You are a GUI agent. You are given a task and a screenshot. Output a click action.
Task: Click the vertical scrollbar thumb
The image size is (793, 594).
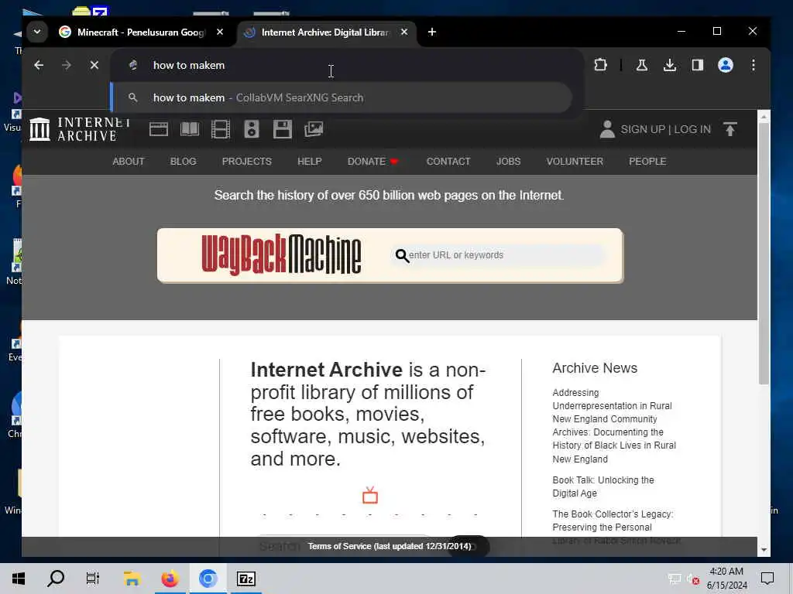[x=764, y=254]
